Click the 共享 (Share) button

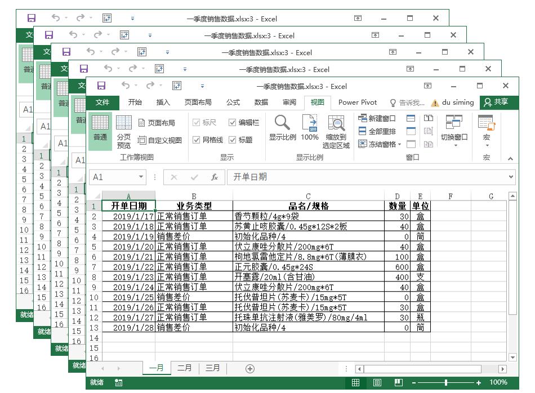coord(502,103)
